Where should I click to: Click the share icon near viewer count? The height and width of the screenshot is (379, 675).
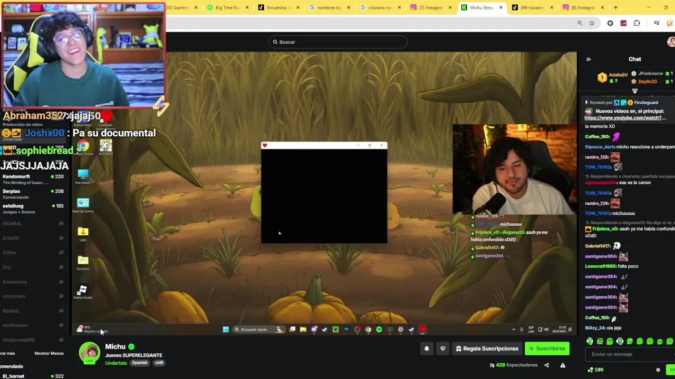click(x=546, y=365)
